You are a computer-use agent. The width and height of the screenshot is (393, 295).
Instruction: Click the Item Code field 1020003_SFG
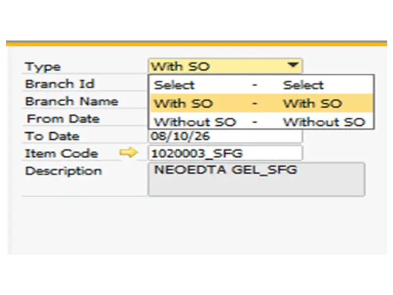[225, 153]
